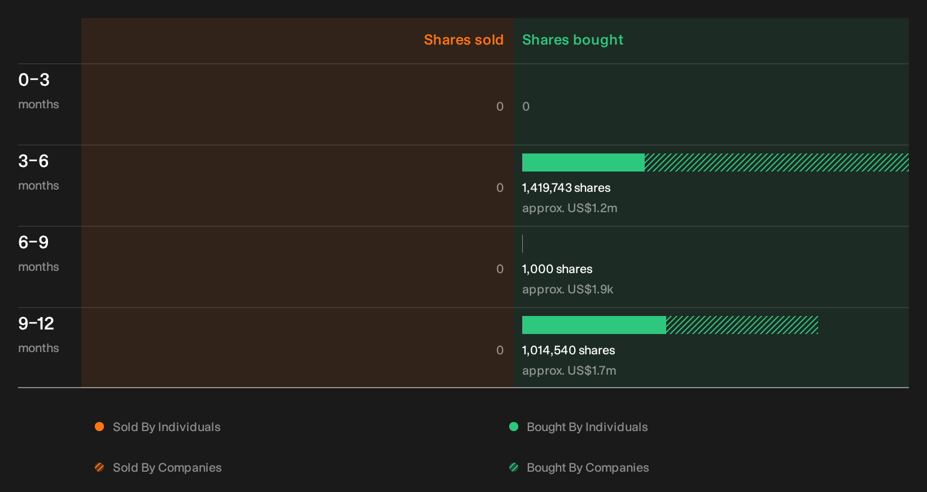Click the solid green bar in 9-12 months row
This screenshot has height=492, width=927.
pyautogui.click(x=594, y=325)
